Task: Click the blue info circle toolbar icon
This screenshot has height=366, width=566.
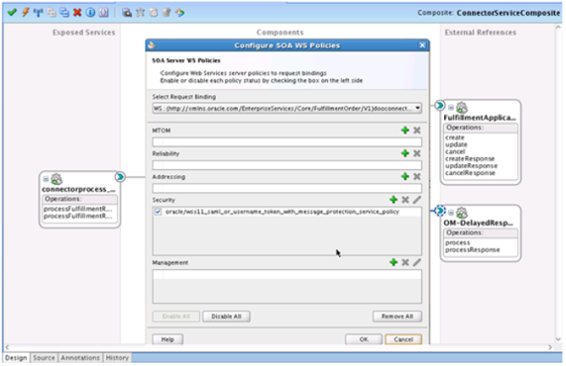Action: [90, 13]
